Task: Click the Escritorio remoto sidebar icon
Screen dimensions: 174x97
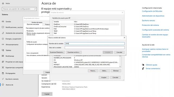Action: point(3,79)
